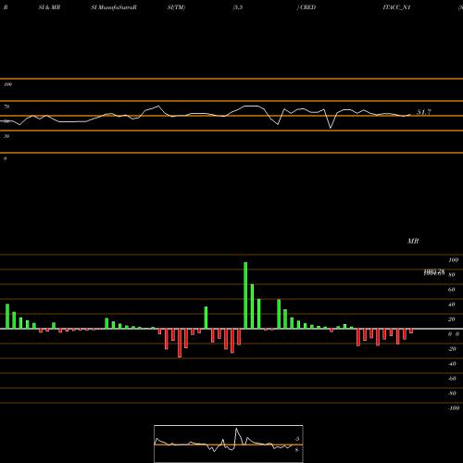Screen dimensions: 463x463
Task: Select the lowest red MR histogram bar
Action: click(180, 343)
